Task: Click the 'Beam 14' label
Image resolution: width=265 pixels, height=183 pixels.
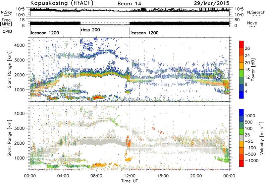Action: (129, 4)
